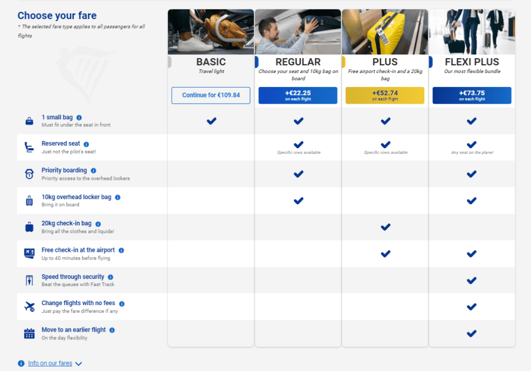Select the FLEXI PLUS column heading
This screenshot has width=531, height=371.
pyautogui.click(x=472, y=62)
